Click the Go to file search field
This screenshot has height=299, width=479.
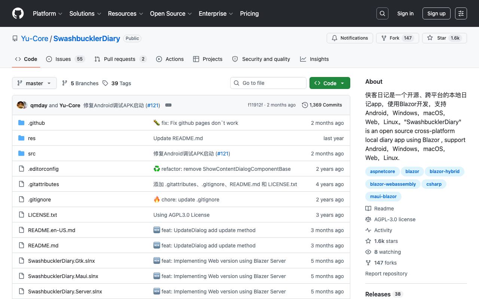268,83
